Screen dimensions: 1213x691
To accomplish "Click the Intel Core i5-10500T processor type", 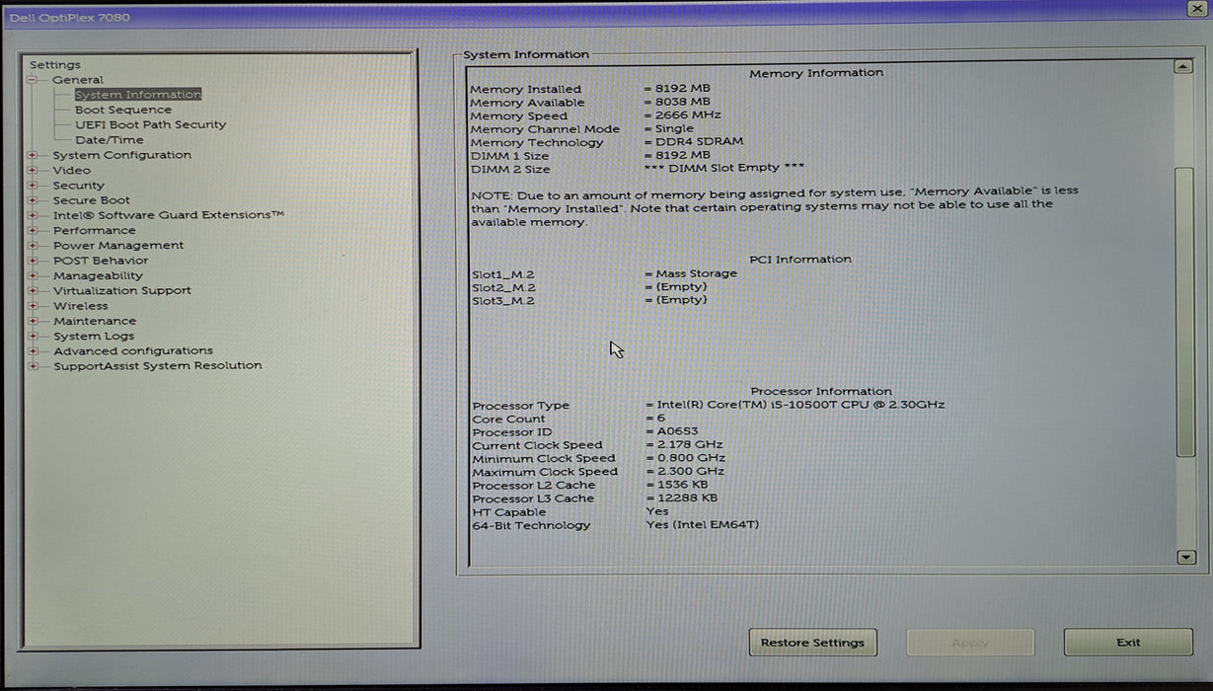I will (x=796, y=405).
